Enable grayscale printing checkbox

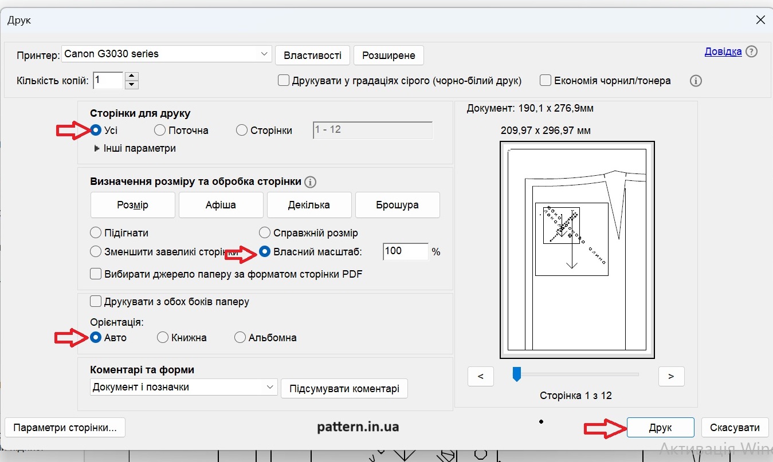(x=284, y=81)
